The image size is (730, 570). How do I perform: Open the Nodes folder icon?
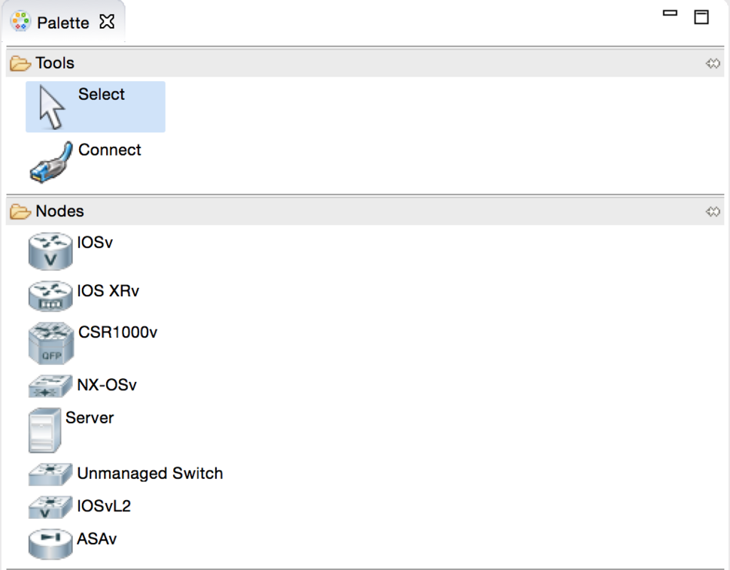tap(20, 211)
